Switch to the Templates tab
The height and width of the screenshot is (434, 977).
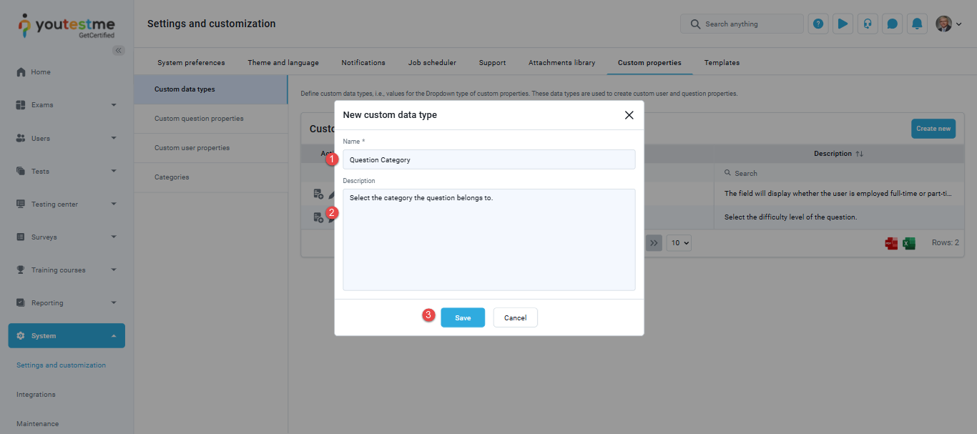pos(722,63)
